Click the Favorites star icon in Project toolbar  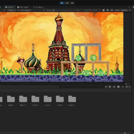pyautogui.click(x=122, y=87)
